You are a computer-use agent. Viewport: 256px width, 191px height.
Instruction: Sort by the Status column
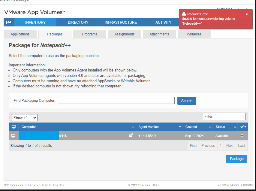[x=225, y=127]
